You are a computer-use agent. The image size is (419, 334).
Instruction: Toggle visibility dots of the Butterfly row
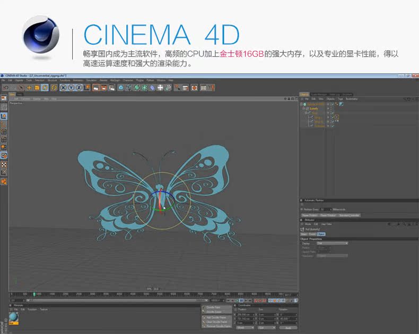click(x=328, y=109)
